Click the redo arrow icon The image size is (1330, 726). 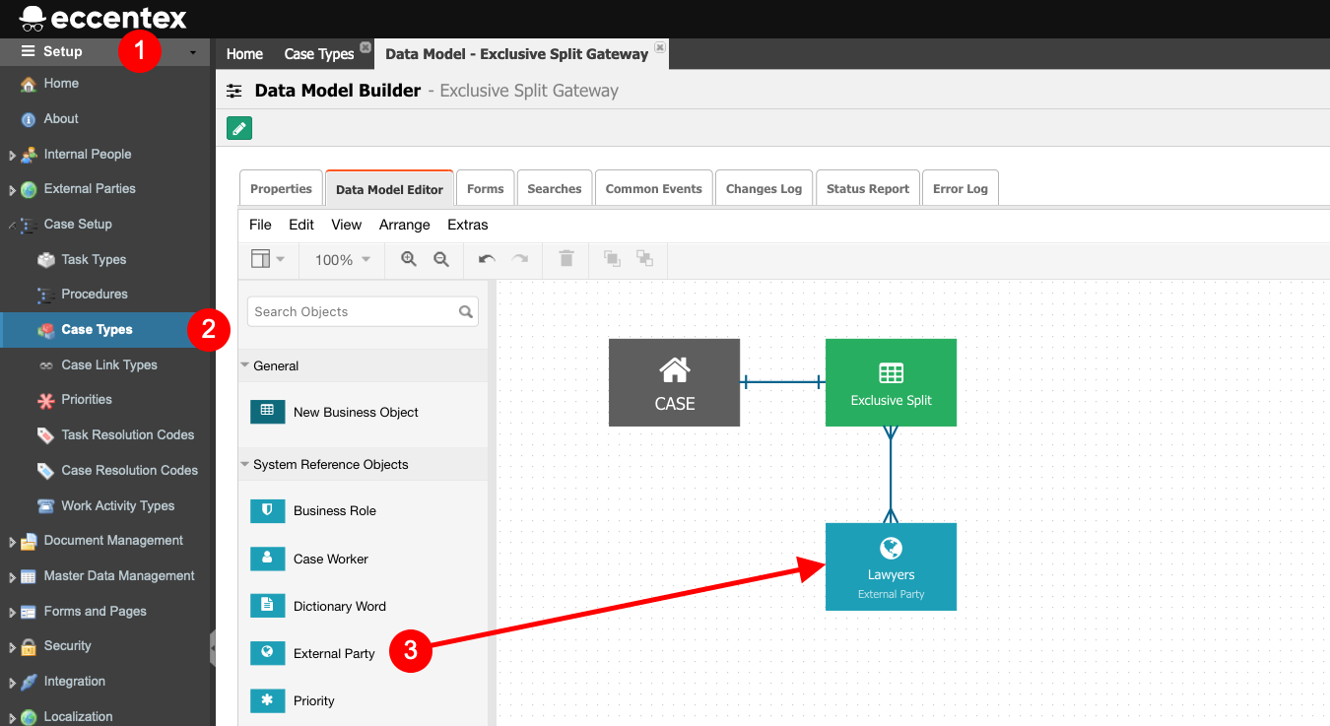520,259
